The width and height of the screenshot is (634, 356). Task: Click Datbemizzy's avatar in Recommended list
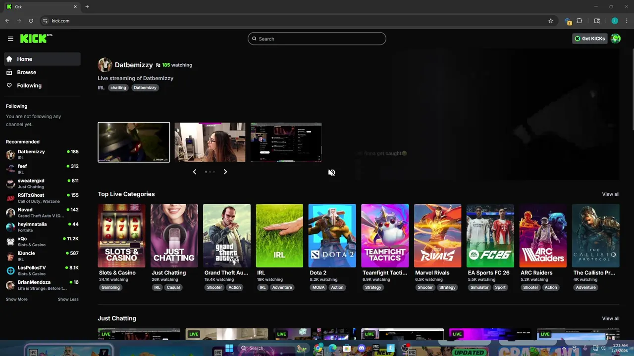coord(10,154)
